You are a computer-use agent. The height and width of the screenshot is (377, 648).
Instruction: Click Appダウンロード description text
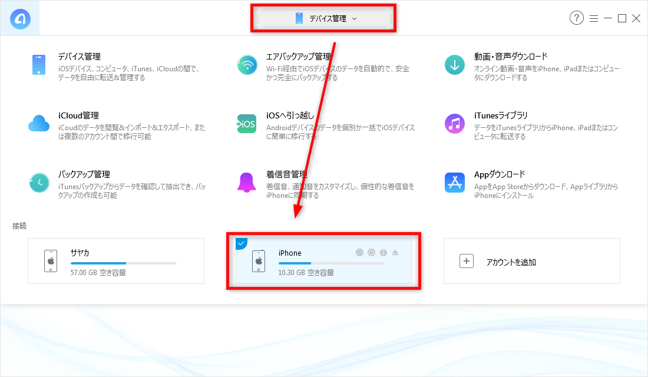[x=546, y=191]
